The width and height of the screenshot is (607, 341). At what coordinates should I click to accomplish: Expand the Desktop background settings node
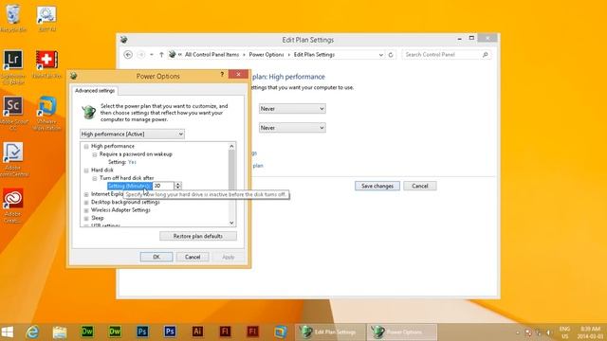[86, 202]
